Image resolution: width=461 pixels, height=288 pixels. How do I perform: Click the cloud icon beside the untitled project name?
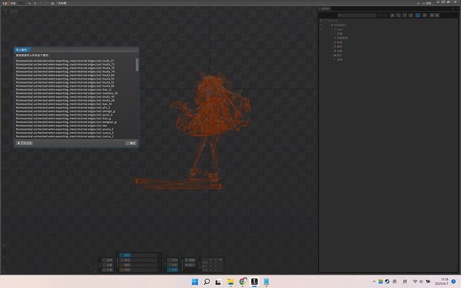pos(52,3)
